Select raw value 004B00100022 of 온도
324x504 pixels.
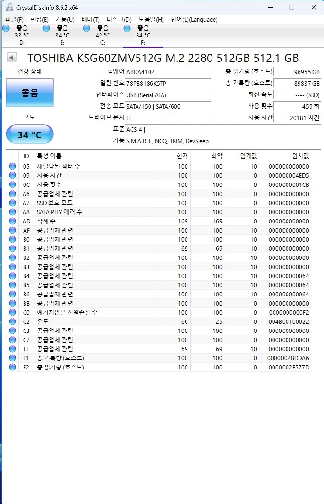tap(288, 322)
